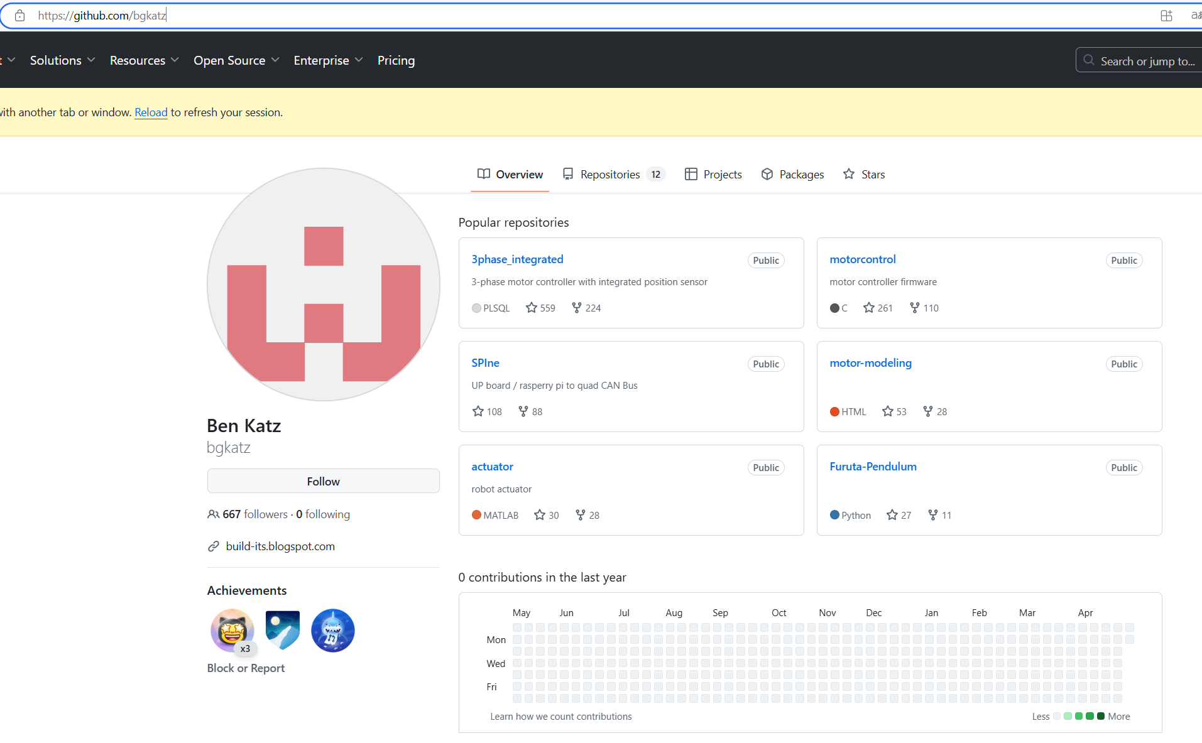Click the Search or jump to field
1202x743 pixels.
click(x=1139, y=60)
